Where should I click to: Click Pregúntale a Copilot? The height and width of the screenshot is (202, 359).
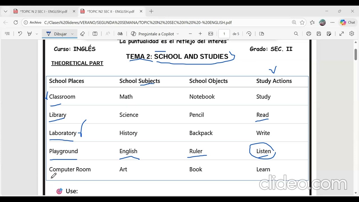coord(153,34)
